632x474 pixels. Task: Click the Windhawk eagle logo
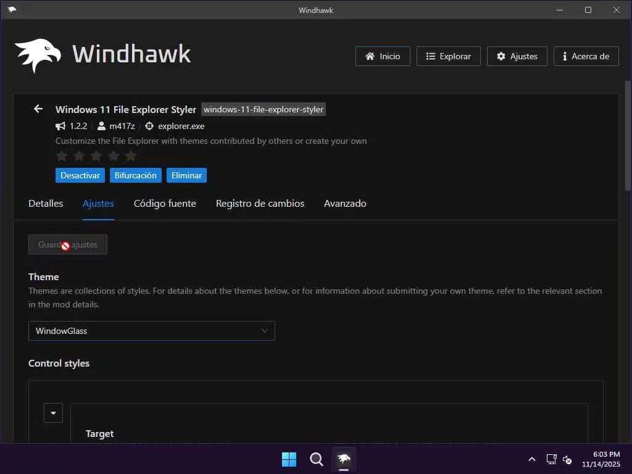coord(38,55)
